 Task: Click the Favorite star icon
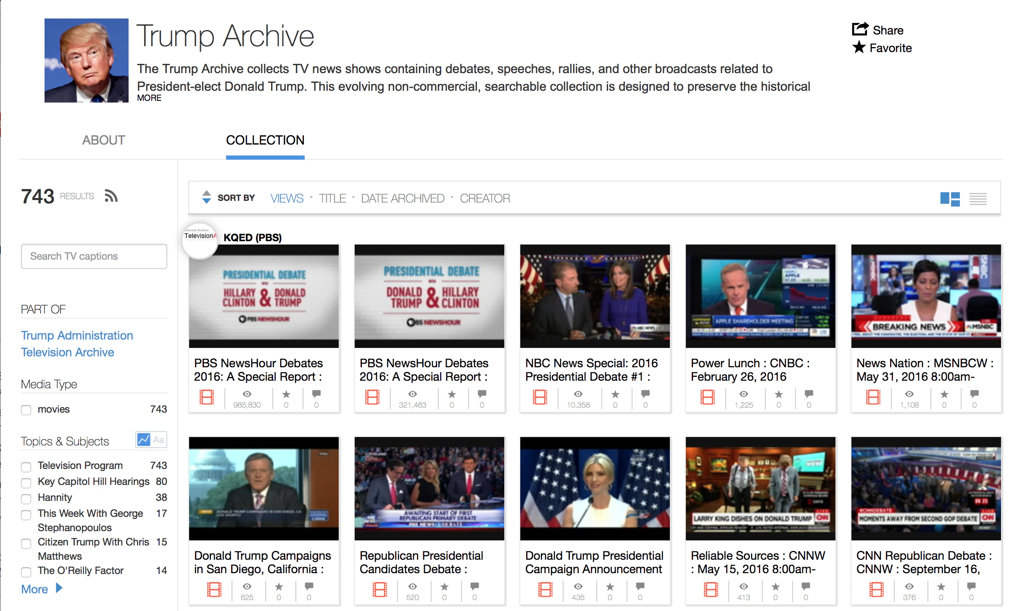pyautogui.click(x=859, y=47)
